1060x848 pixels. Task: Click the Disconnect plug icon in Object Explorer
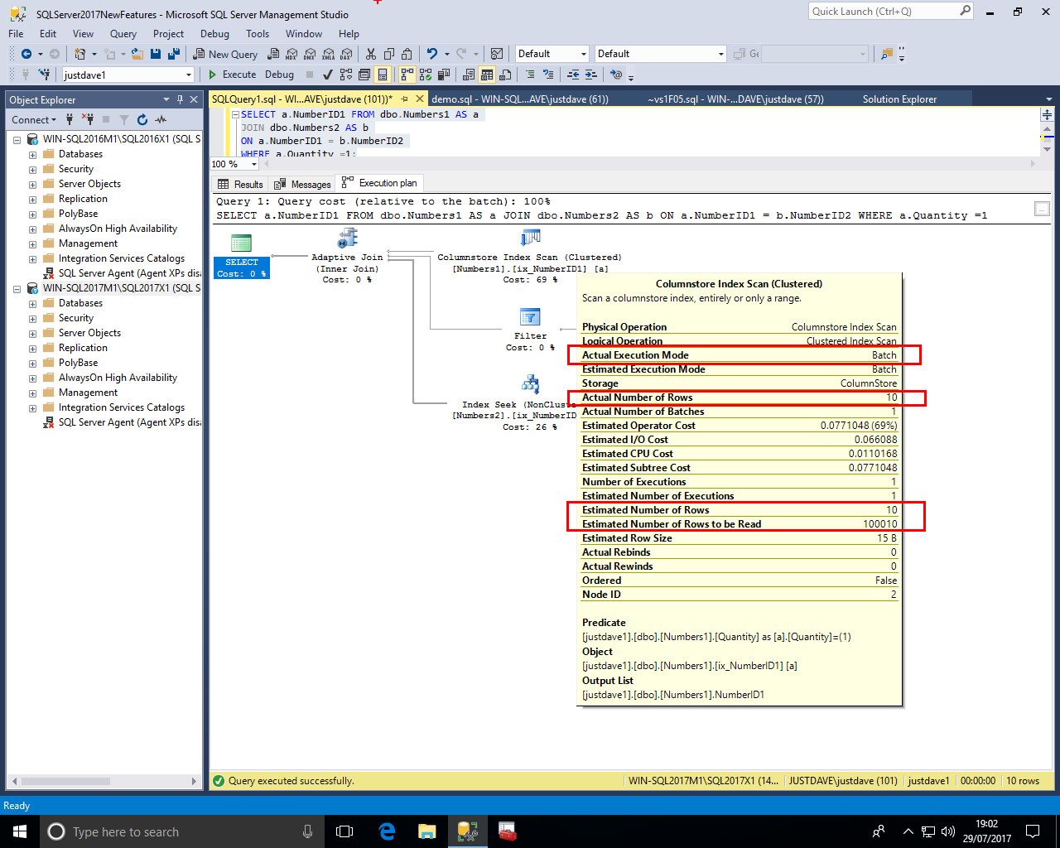88,120
